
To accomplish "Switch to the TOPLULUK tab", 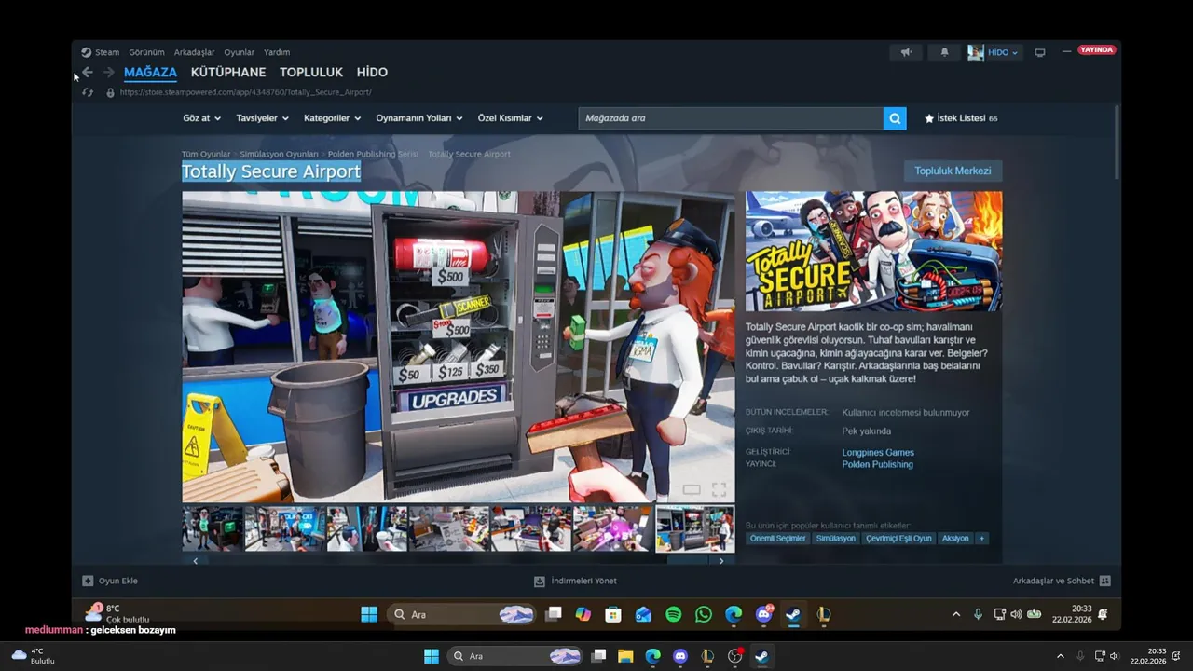I will [x=311, y=72].
